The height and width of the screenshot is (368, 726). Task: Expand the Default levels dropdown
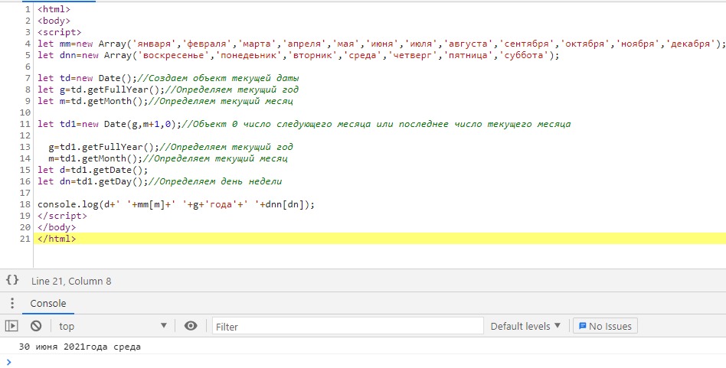[525, 326]
